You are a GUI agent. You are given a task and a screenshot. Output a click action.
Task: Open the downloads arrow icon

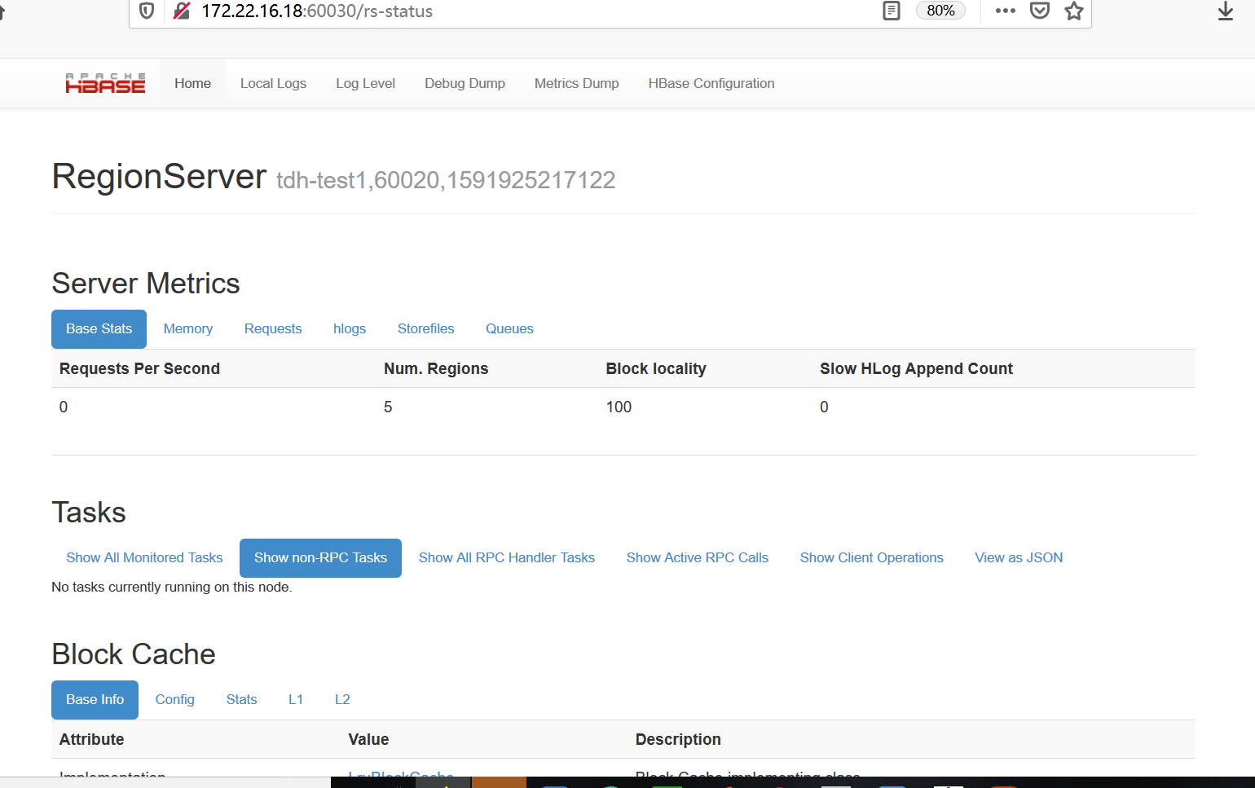[x=1225, y=11]
